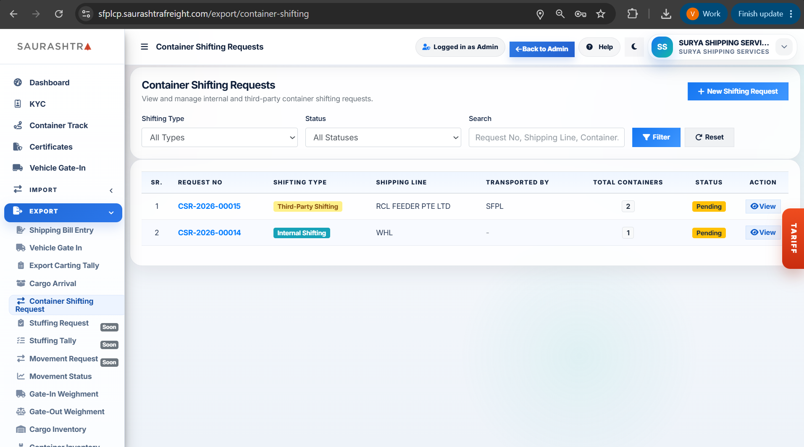
Task: Click the browser forward arrow
Action: pyautogui.click(x=36, y=14)
